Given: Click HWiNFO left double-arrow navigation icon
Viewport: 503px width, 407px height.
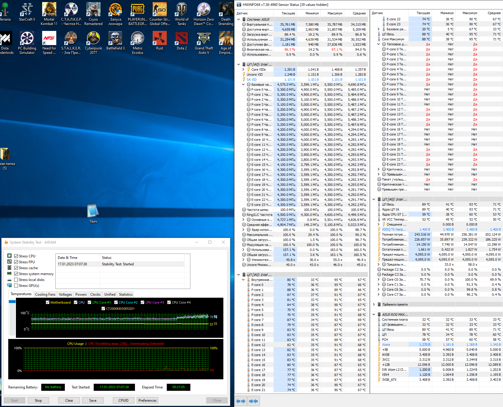Looking at the screenshot, I should [241, 401].
